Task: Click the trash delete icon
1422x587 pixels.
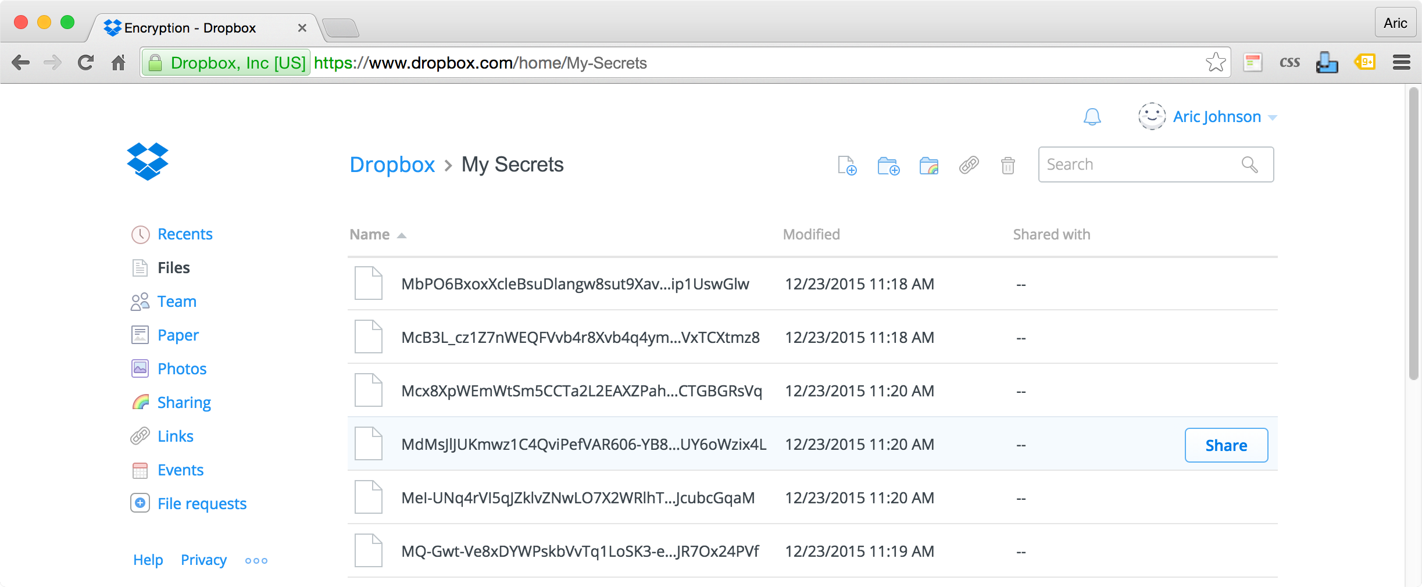Action: point(1007,166)
